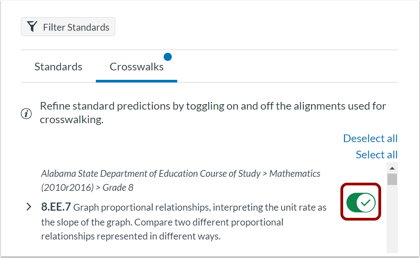This screenshot has width=420, height=258.
Task: Click the Alabama State Department breadcrumb text
Action: [x=151, y=174]
